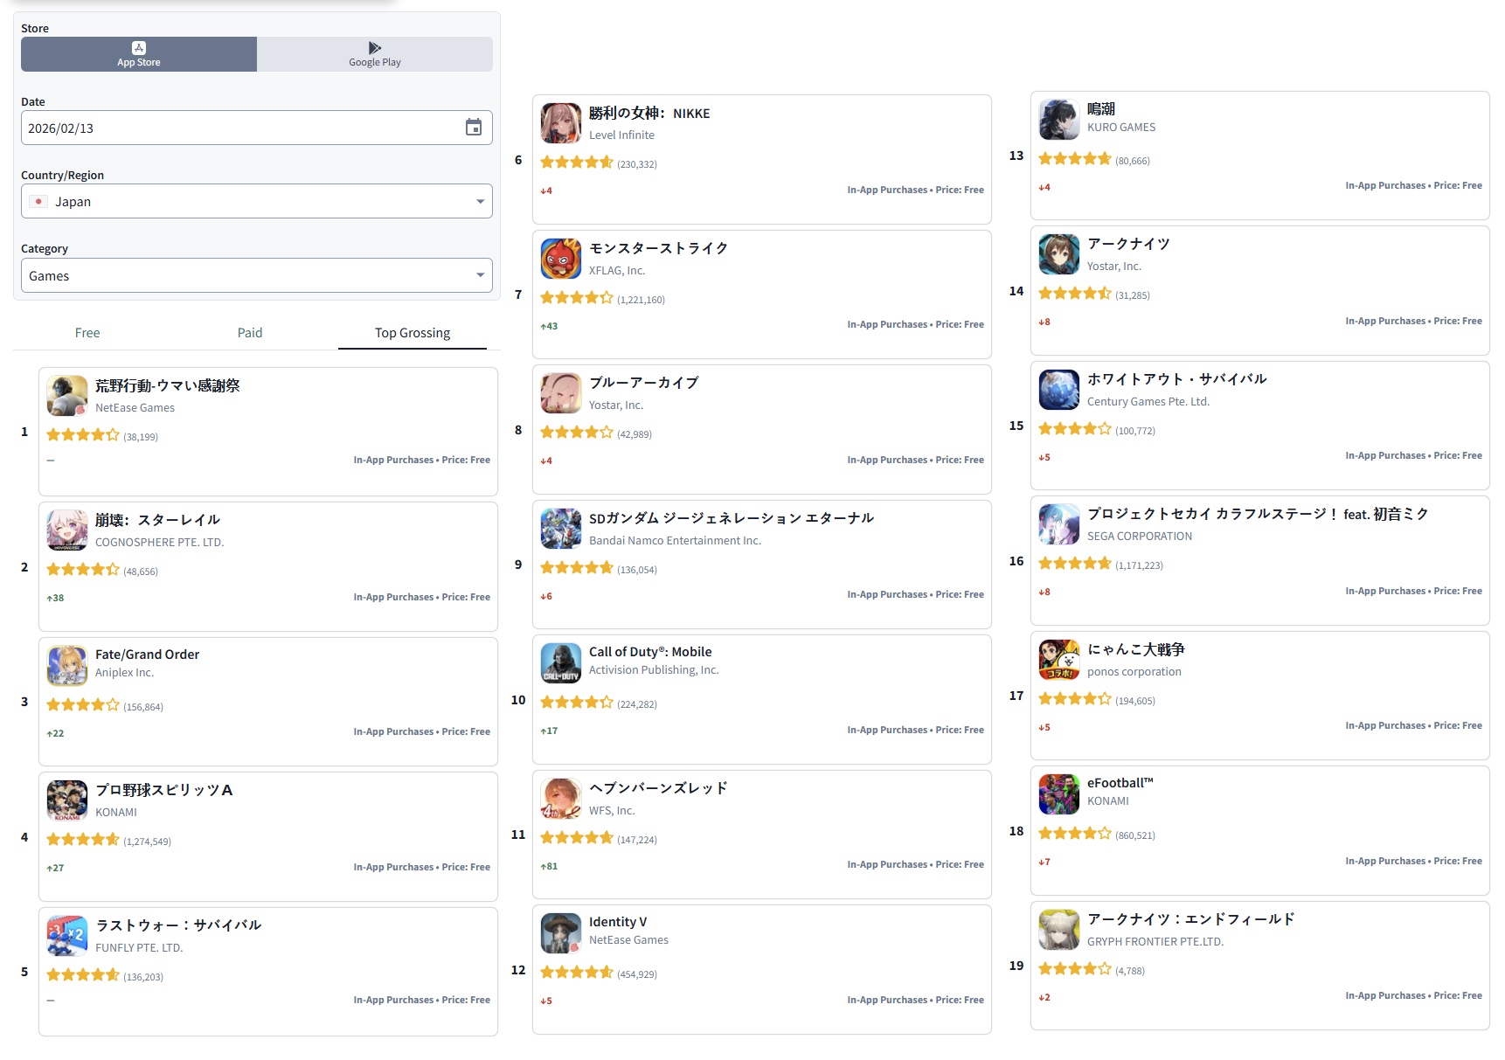This screenshot has width=1505, height=1060.
Task: Open the Call of Duty®: Mobile title link
Action: coord(650,652)
